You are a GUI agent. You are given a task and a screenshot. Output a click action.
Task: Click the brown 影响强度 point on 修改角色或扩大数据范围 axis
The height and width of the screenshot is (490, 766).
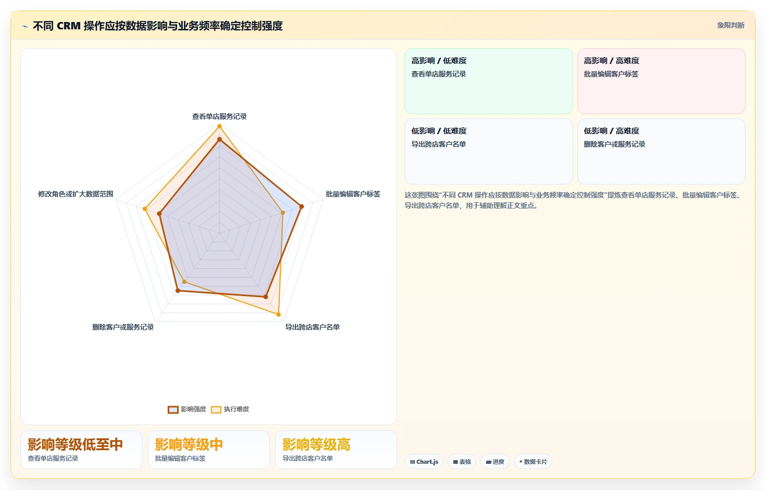(160, 213)
